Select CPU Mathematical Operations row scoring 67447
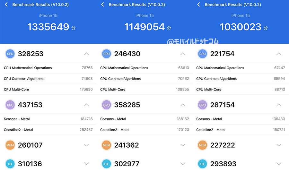Screen dimensions: 289x173 coord(241,68)
